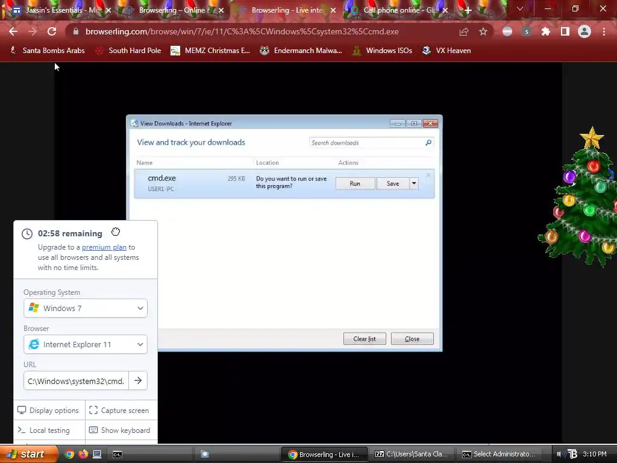Open the Windows ISOs bookmark

tap(382, 51)
